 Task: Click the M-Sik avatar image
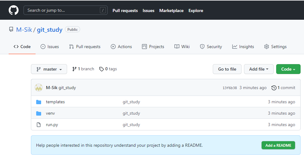click(x=39, y=88)
